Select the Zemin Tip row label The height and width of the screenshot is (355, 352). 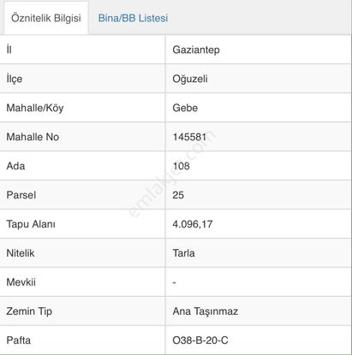tap(29, 311)
